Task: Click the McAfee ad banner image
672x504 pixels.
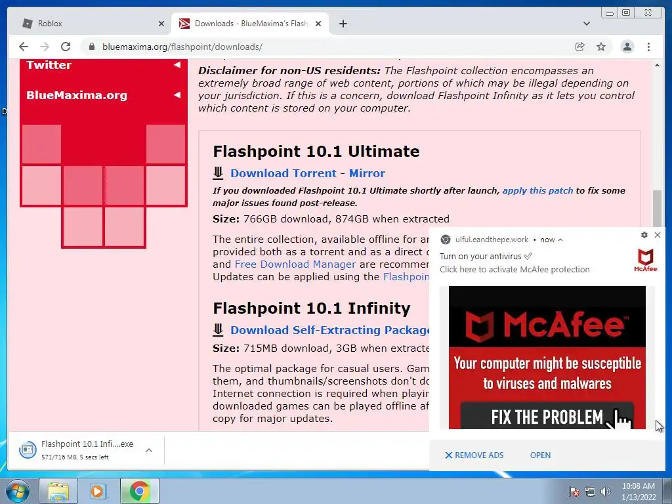Action: coord(547,358)
